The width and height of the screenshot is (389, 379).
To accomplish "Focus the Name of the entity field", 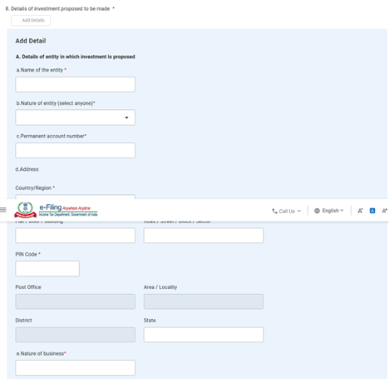I will click(75, 84).
